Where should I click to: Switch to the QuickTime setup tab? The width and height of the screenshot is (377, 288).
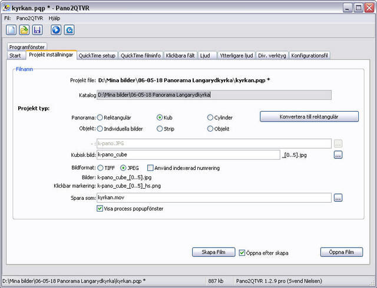[x=97, y=56]
